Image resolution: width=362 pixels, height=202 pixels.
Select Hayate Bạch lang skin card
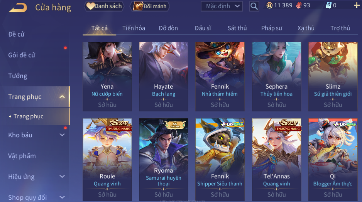pyautogui.click(x=164, y=77)
